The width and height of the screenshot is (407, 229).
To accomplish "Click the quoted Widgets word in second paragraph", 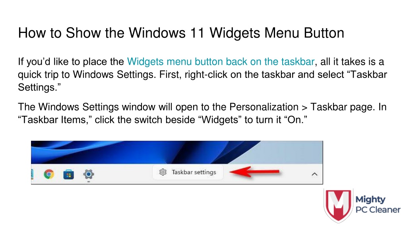I will coord(220,120).
